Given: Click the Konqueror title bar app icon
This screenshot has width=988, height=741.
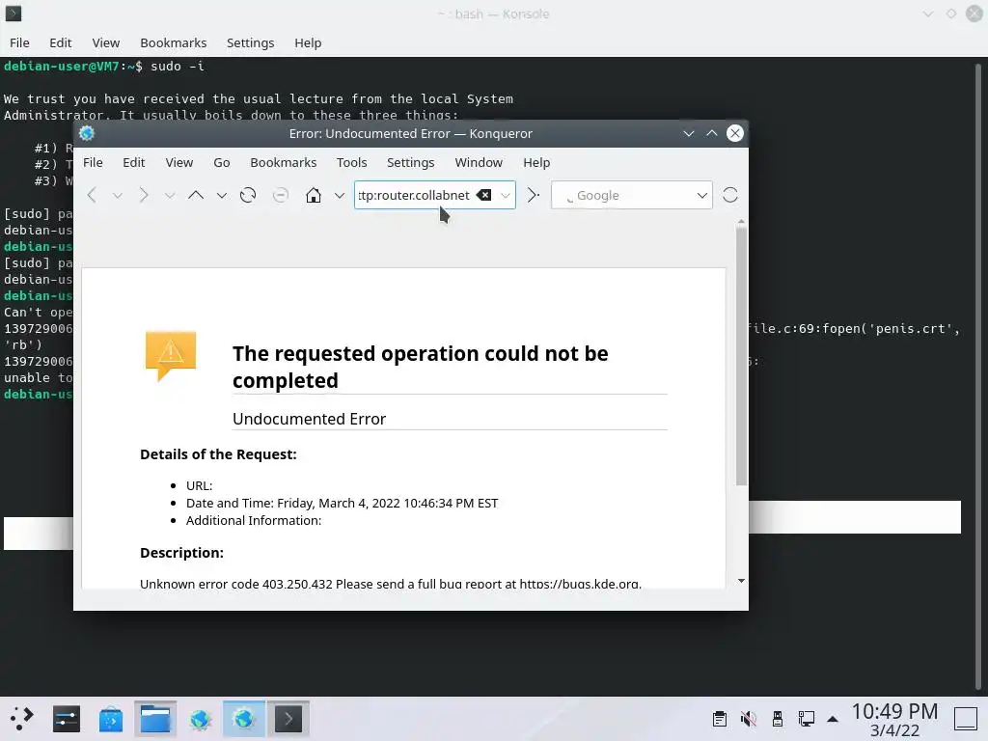Looking at the screenshot, I should [x=87, y=133].
